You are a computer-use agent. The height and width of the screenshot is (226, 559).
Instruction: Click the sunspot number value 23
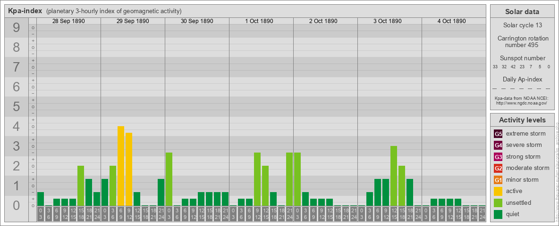pos(522,67)
